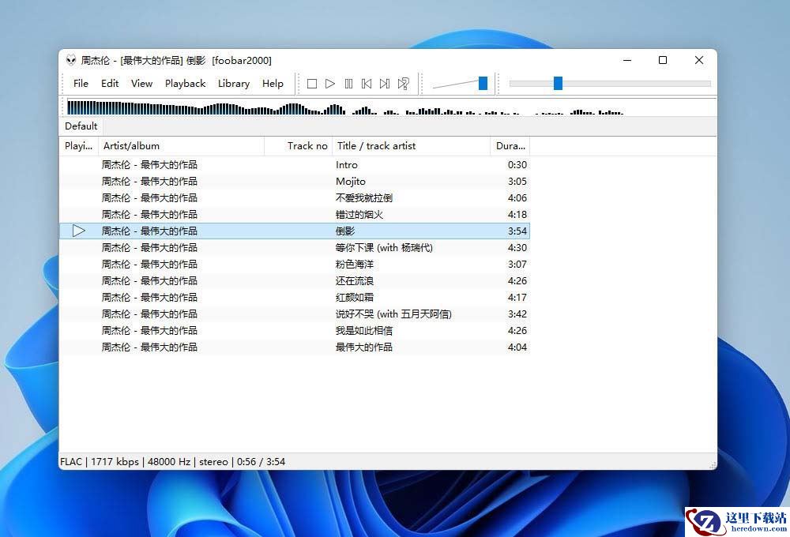Pause the current track
Screen dimensions: 790x537
[x=348, y=84]
